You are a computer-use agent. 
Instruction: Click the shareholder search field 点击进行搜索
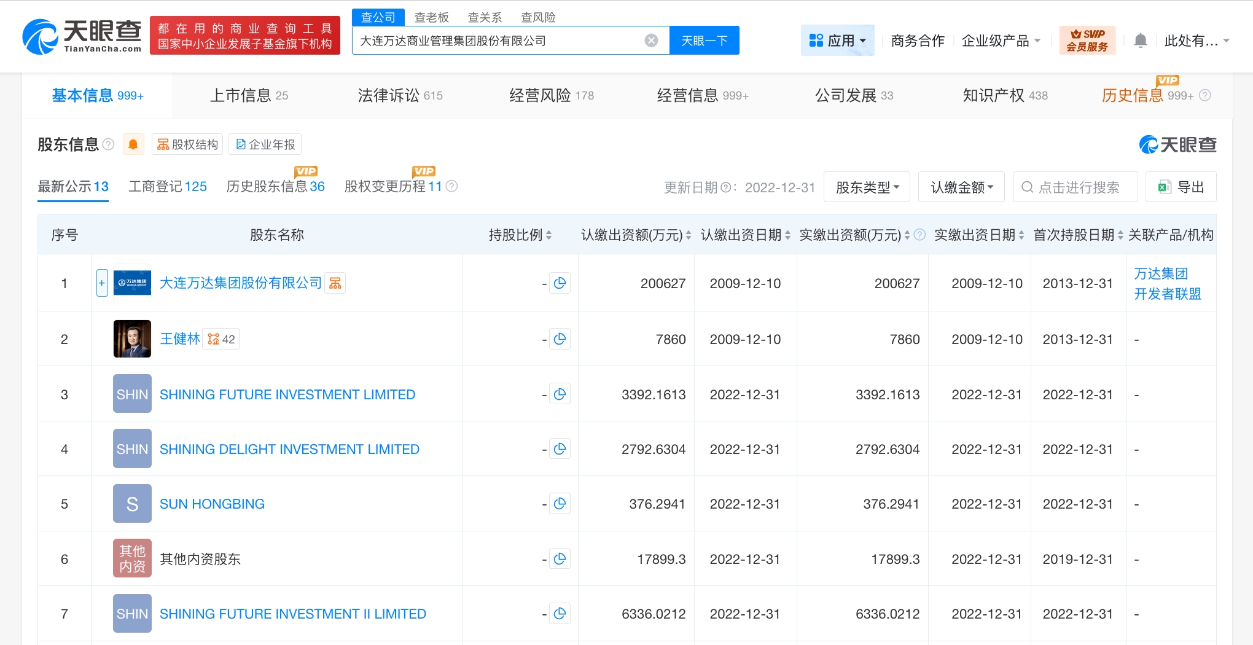pyautogui.click(x=1075, y=187)
